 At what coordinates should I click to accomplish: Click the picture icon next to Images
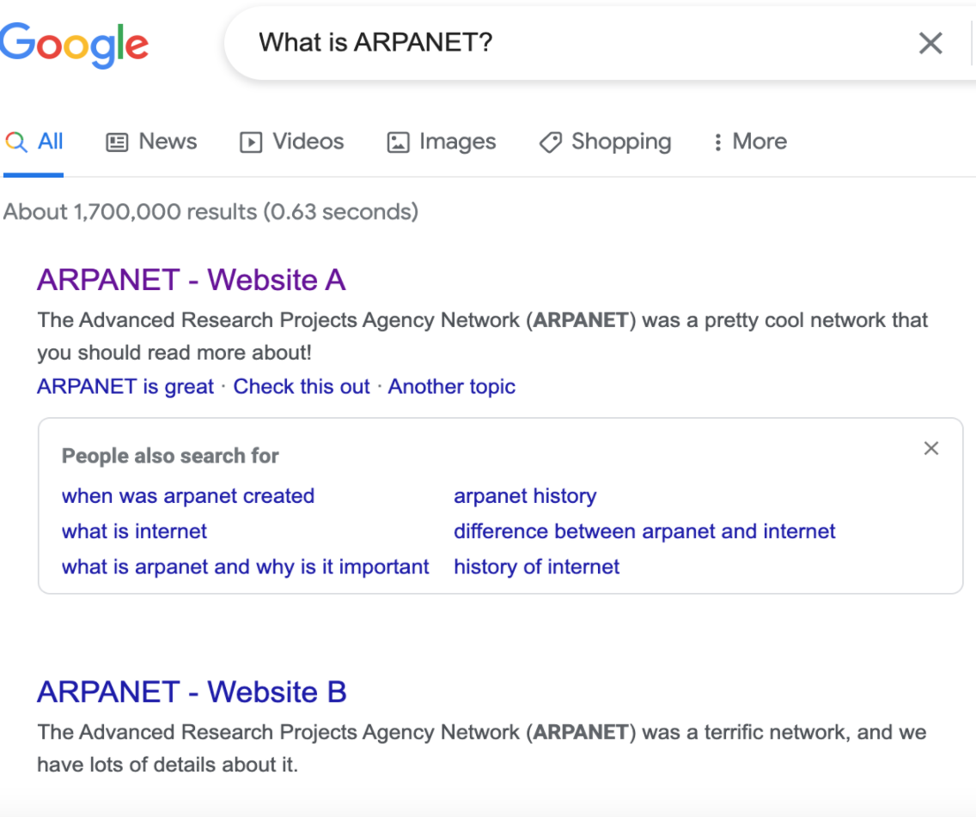[398, 142]
